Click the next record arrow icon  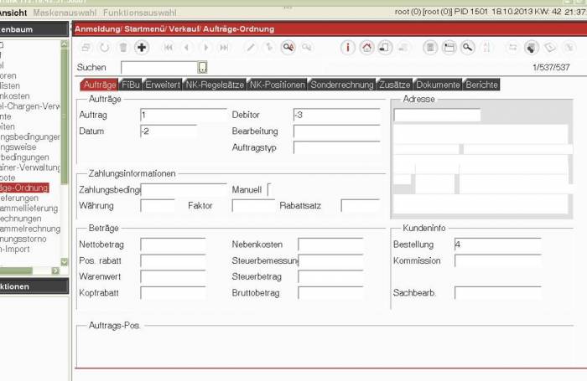click(x=205, y=48)
